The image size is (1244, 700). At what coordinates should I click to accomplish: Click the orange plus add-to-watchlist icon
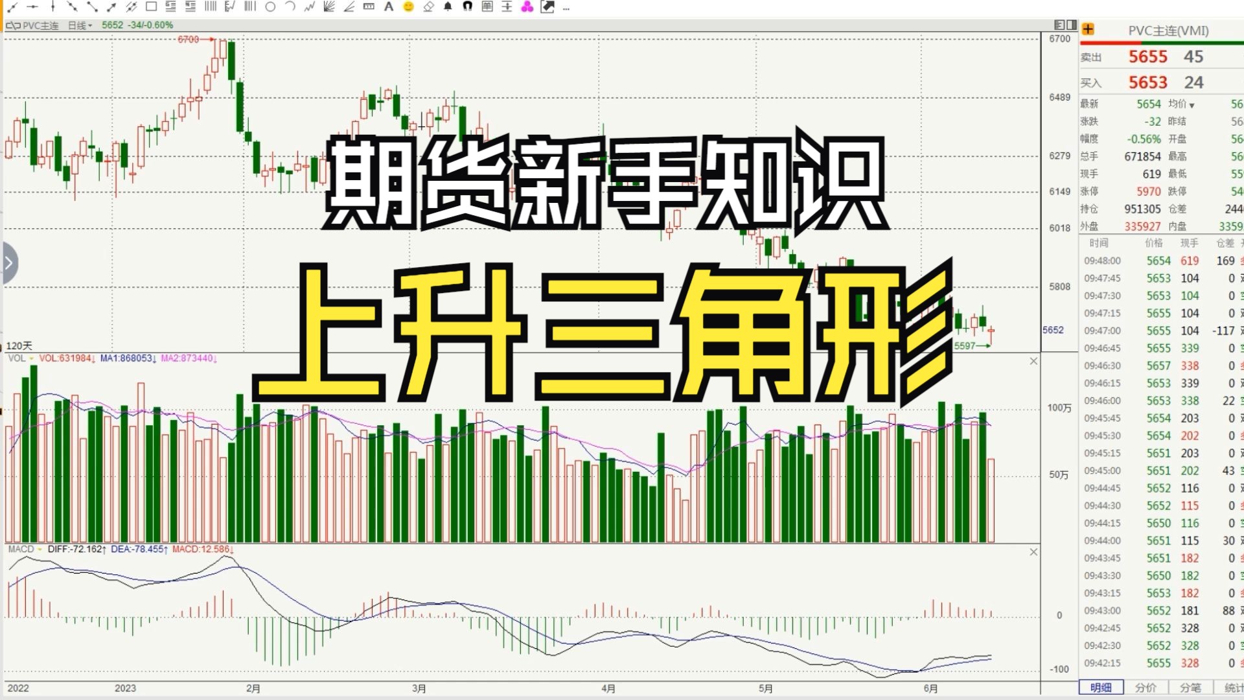click(x=1088, y=29)
